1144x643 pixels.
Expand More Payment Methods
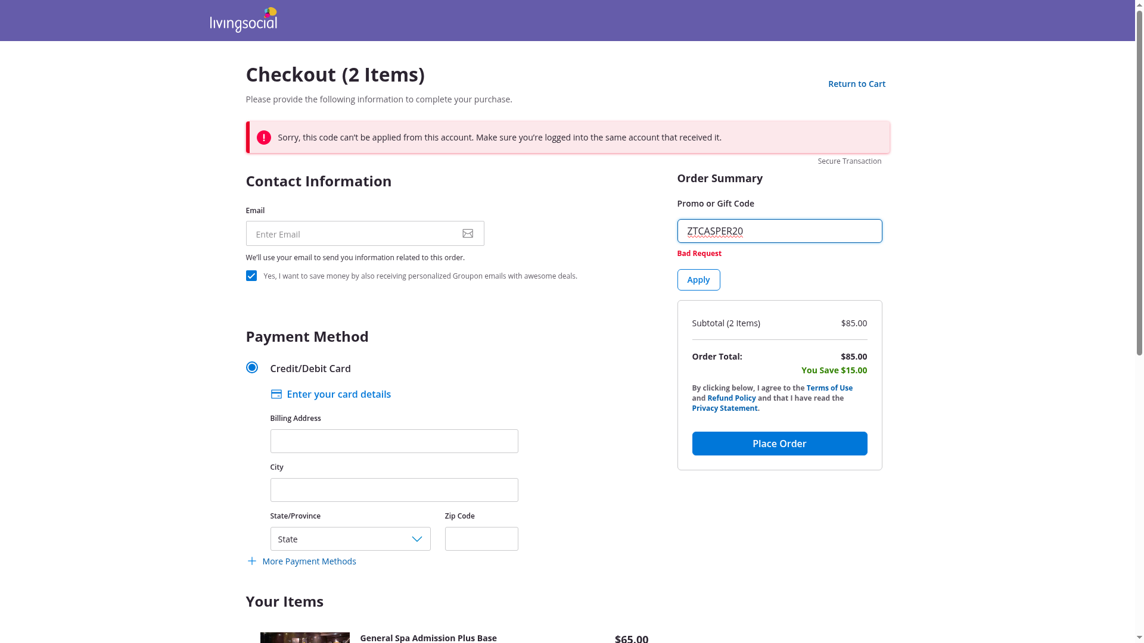pyautogui.click(x=309, y=561)
